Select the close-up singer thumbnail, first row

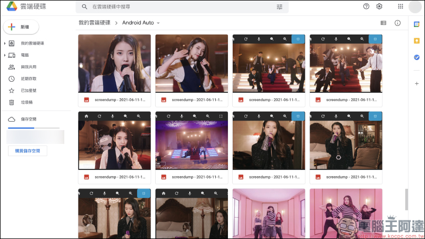pos(114,63)
